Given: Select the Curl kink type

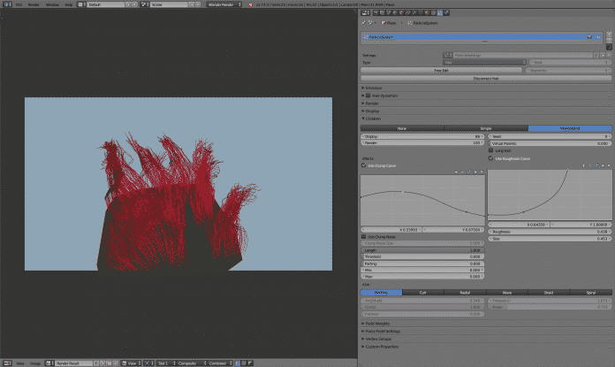Looking at the screenshot, I should click(x=421, y=292).
